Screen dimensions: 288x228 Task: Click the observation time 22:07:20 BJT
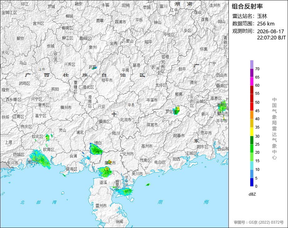point(271,38)
